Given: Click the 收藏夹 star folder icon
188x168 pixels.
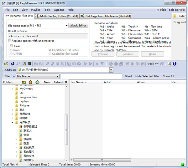Looking at the screenshot, I should [x=20, y=139].
